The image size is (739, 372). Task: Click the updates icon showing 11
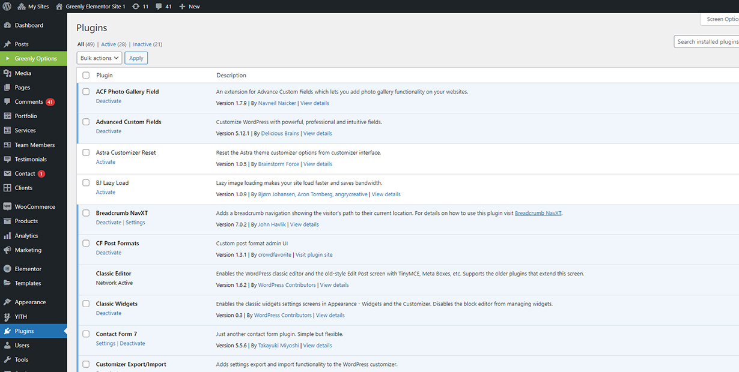(136, 7)
